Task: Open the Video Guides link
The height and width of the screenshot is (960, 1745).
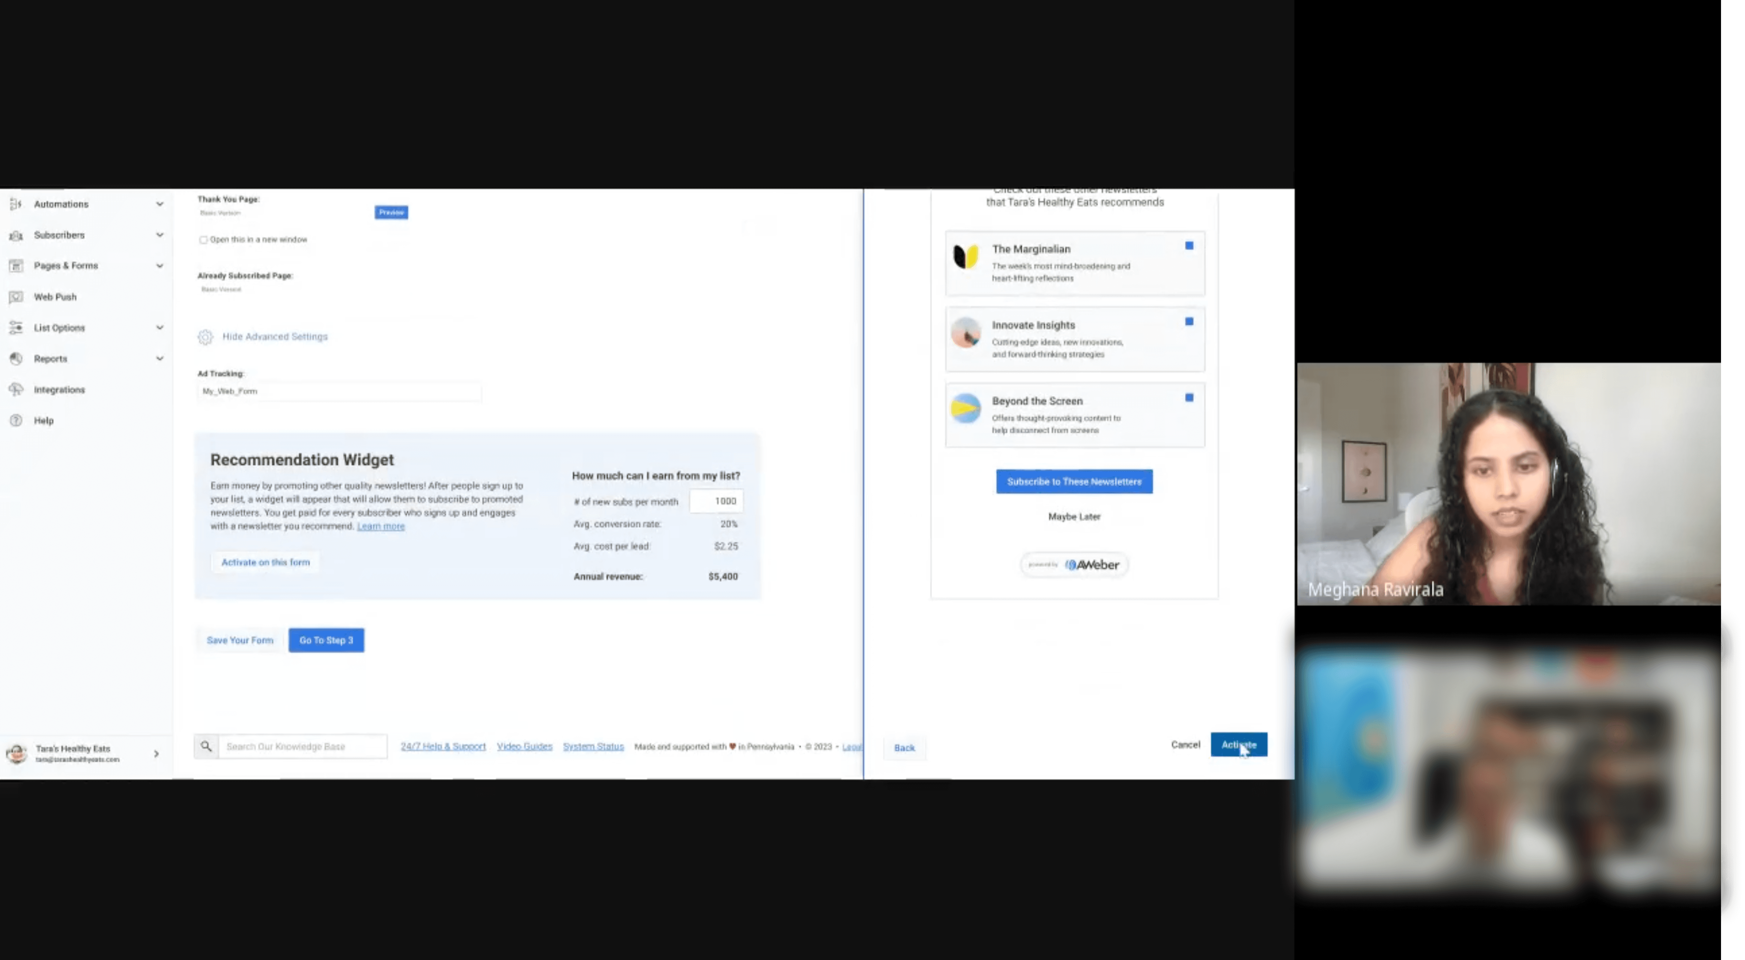Action: tap(524, 746)
